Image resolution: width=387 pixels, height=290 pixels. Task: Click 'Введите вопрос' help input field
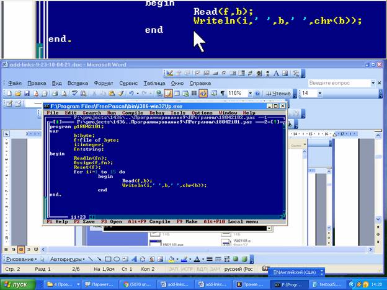[339, 83]
